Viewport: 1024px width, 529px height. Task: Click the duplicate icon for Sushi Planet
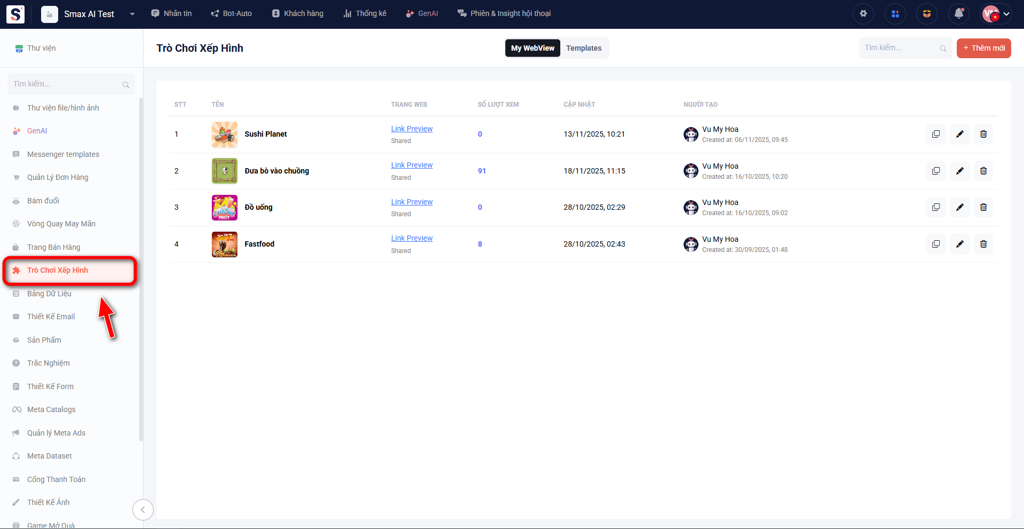coord(935,134)
